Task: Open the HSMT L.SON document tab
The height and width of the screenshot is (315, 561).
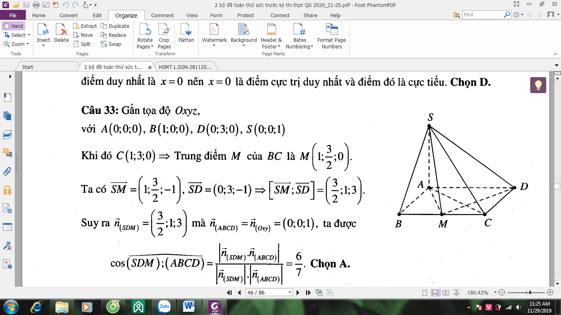Action: [x=185, y=67]
